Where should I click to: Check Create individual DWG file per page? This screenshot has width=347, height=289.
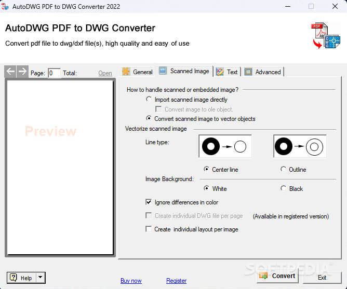pos(149,216)
